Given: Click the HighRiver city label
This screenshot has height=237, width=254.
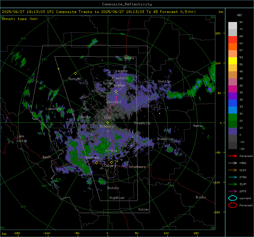Looking at the screenshot, I should 117,198.
